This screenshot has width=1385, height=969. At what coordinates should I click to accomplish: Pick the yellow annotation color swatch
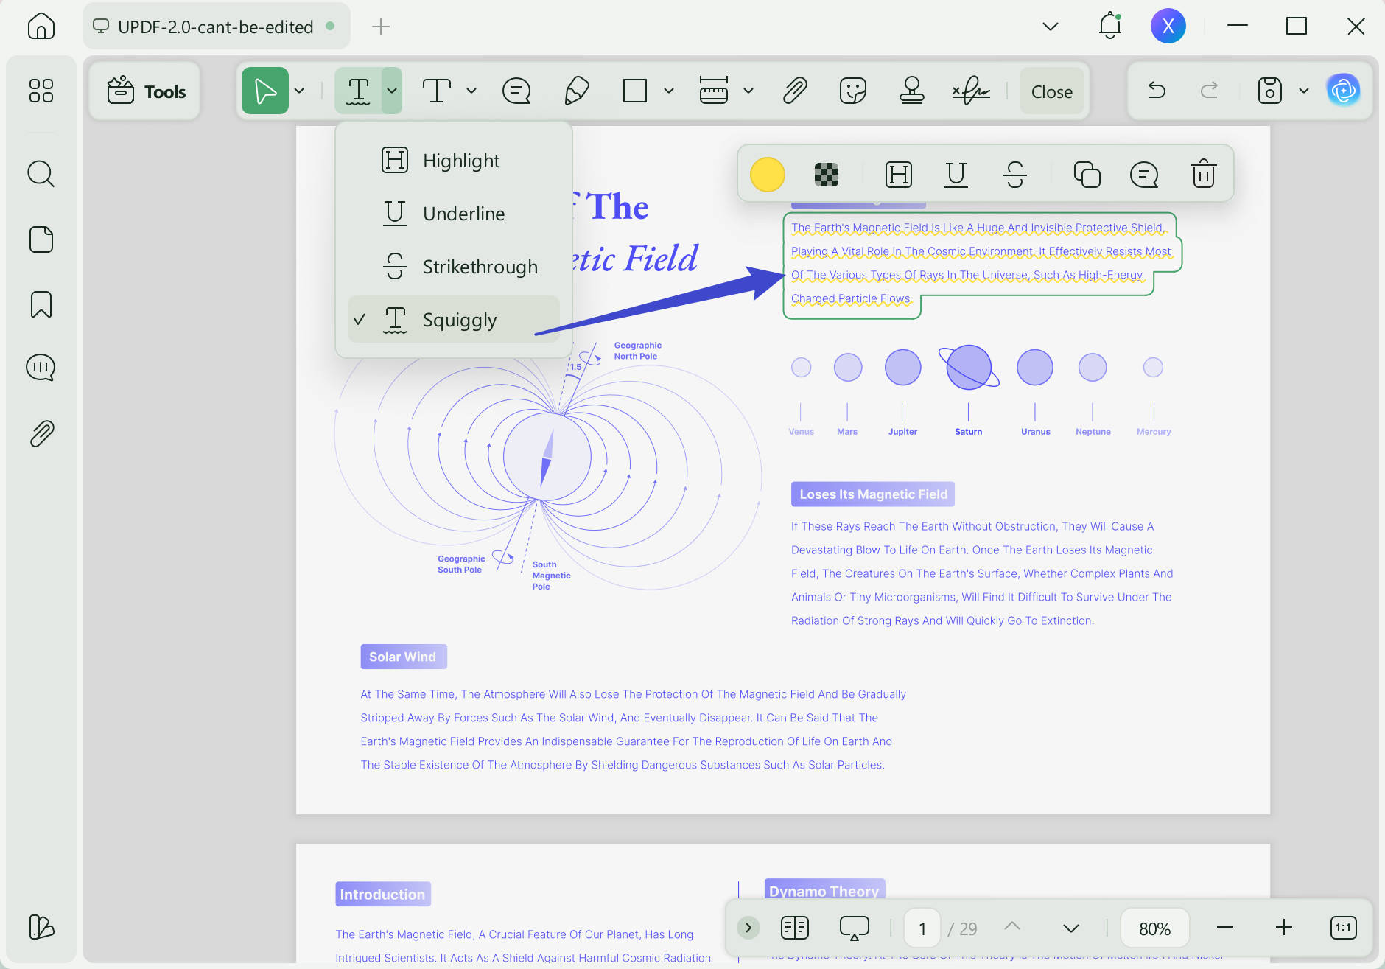[768, 175]
